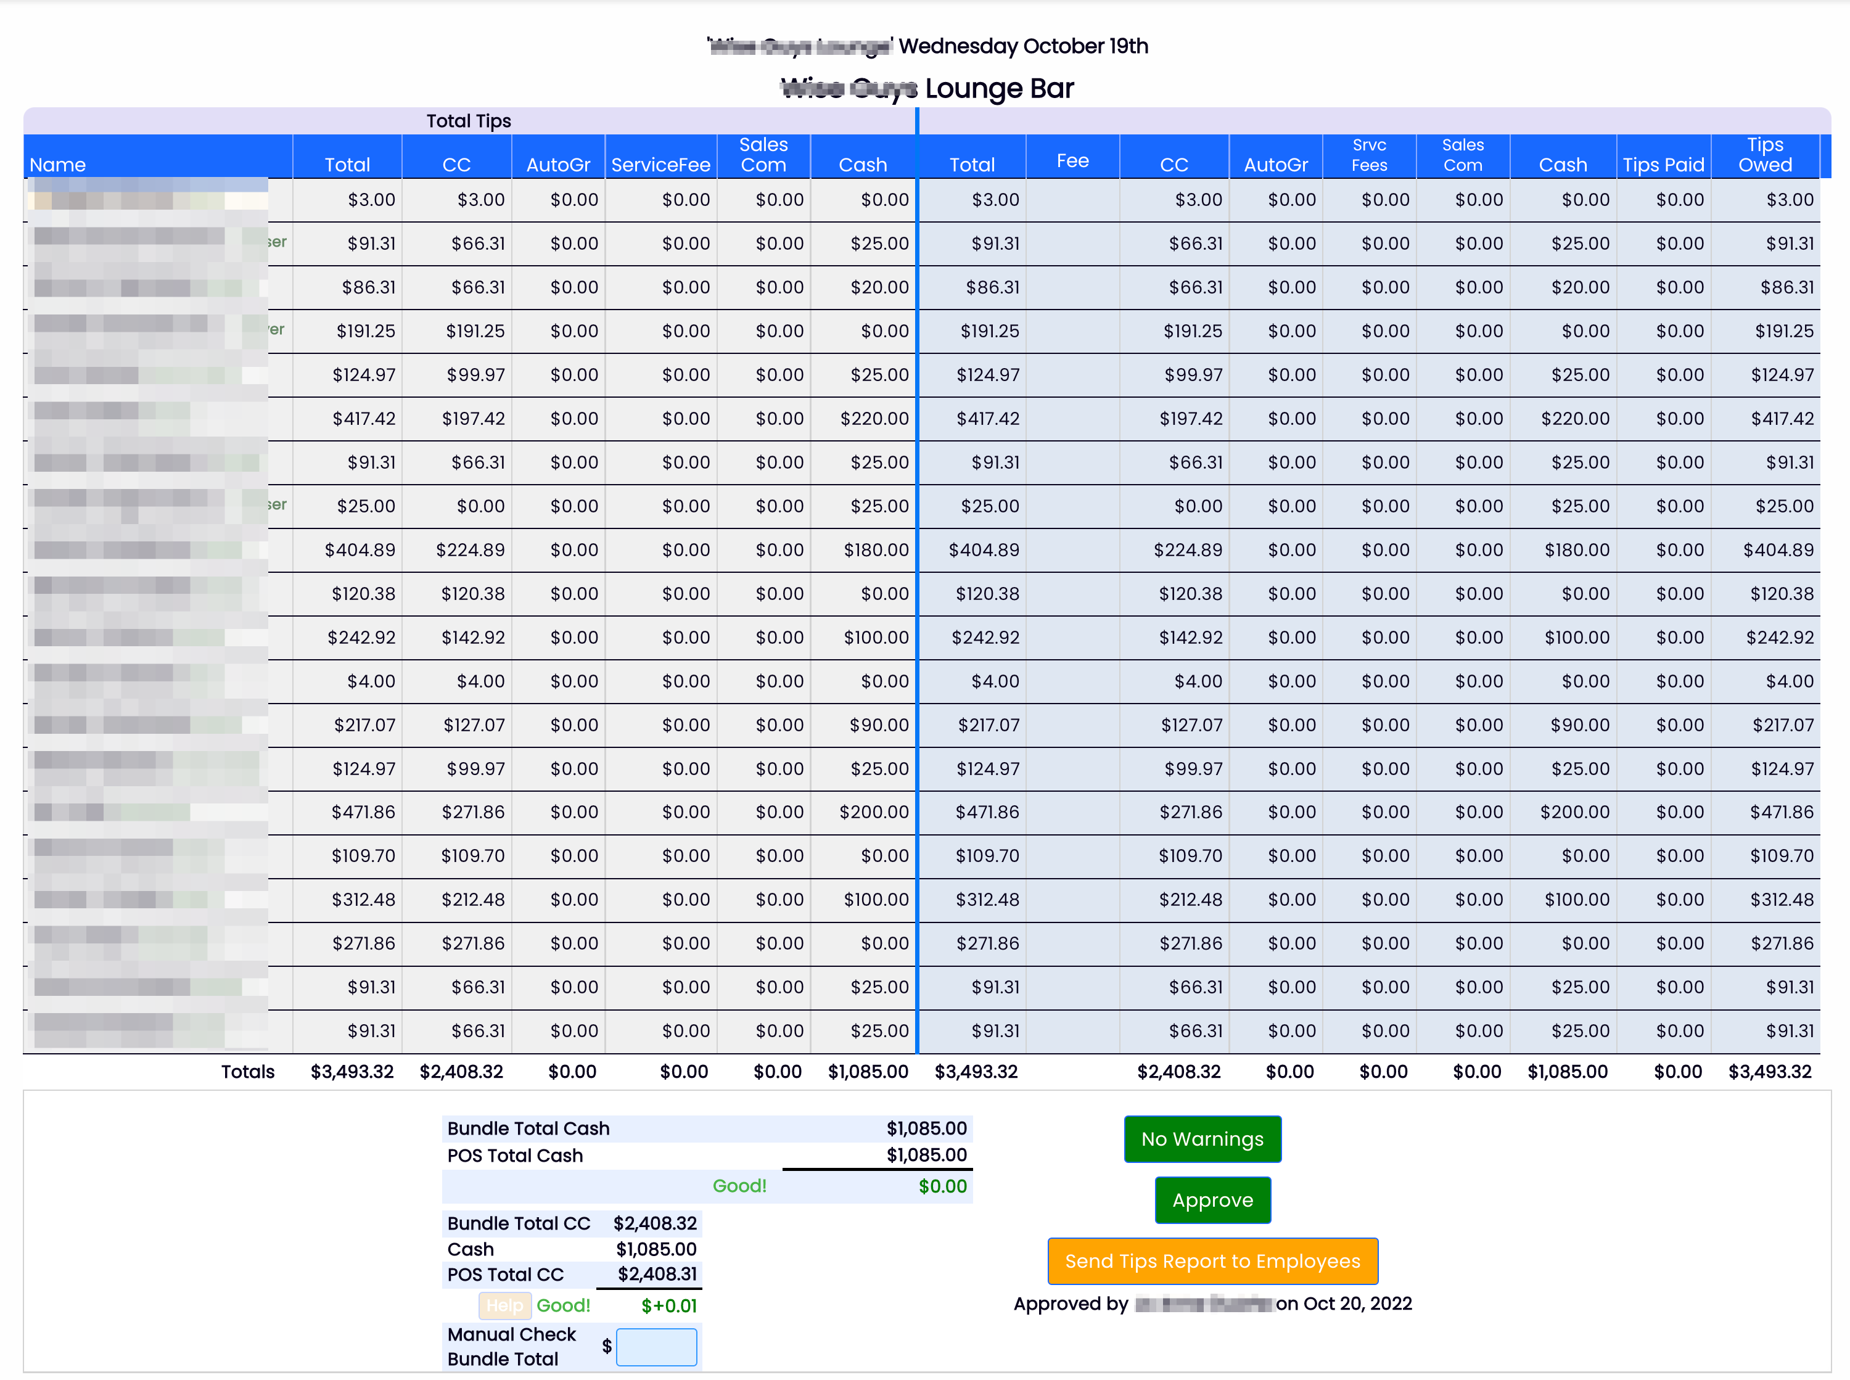
Task: Click the Srvc Fees column header
Action: 1369,155
